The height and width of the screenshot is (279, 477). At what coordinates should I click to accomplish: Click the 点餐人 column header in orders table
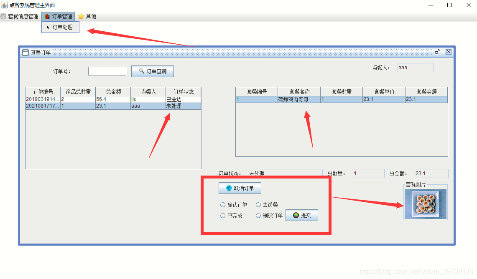point(148,92)
